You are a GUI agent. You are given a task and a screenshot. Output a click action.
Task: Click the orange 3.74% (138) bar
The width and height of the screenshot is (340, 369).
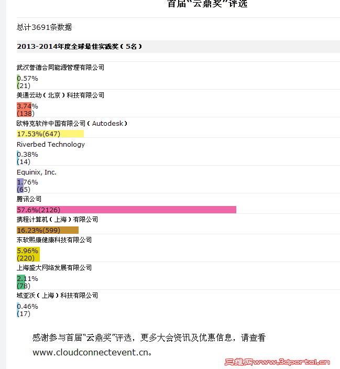pyautogui.click(x=24, y=110)
